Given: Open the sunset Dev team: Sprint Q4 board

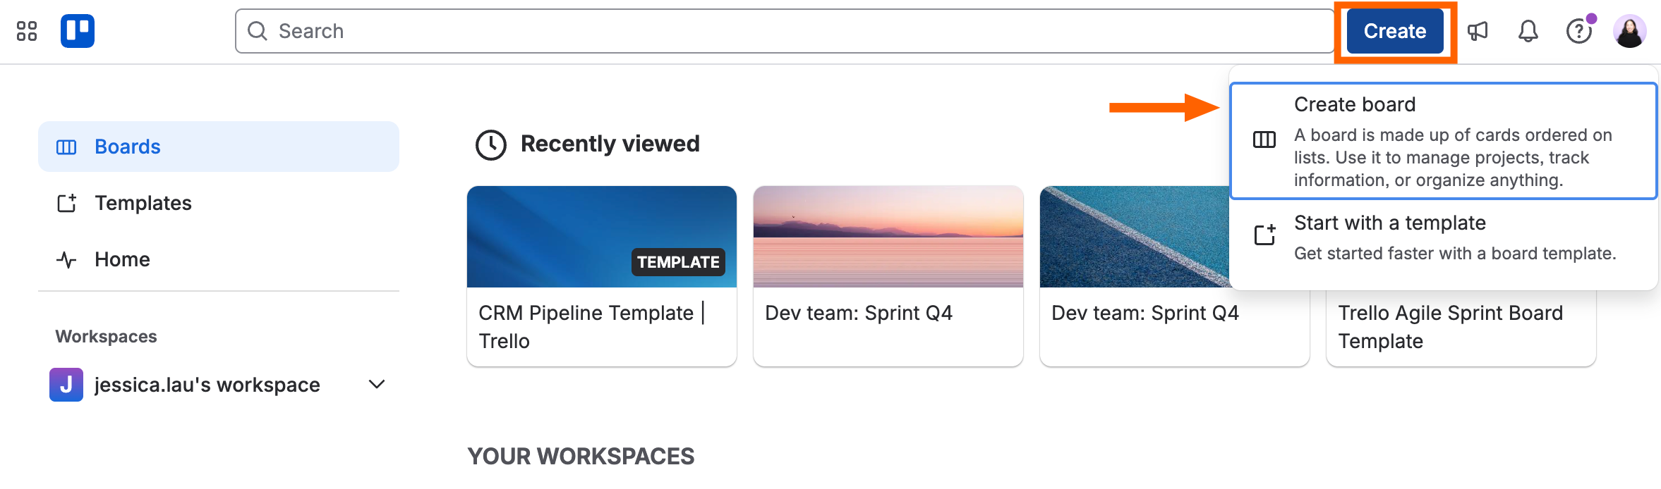Looking at the screenshot, I should [888, 276].
